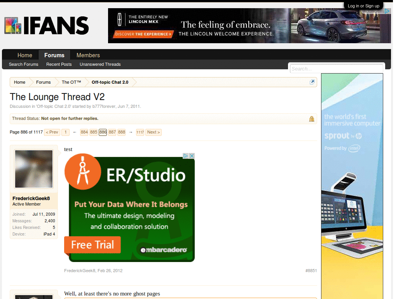Click the Intel logo in Sprout ad
The image size is (398, 299).
354,148
